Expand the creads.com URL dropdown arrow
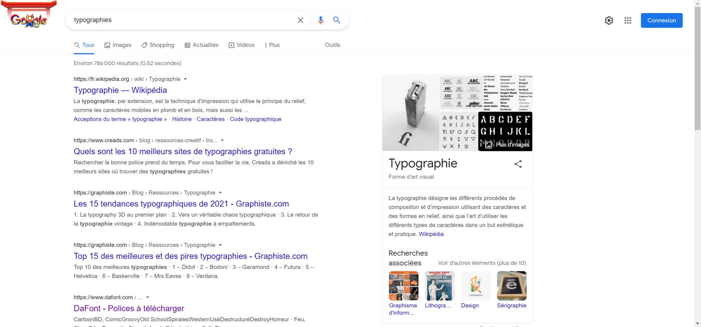 pos(222,141)
